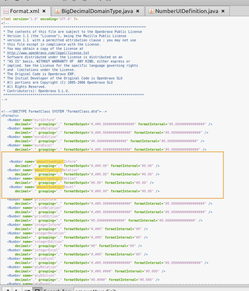This screenshot has width=249, height=291.
Task: Close the Format.xml tab
Action: tap(44, 11)
